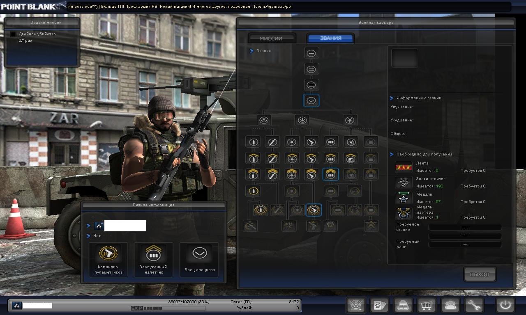Toggle the Двойное убийство mission checkbox
This screenshot has width=526, height=315.
tap(14, 34)
